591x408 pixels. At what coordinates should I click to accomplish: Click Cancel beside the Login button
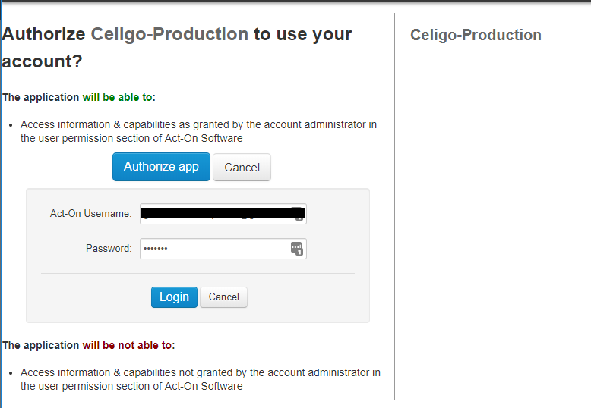pyautogui.click(x=223, y=297)
